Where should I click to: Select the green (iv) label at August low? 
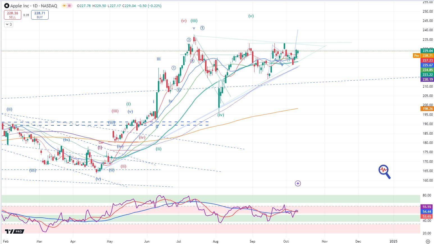221,115
